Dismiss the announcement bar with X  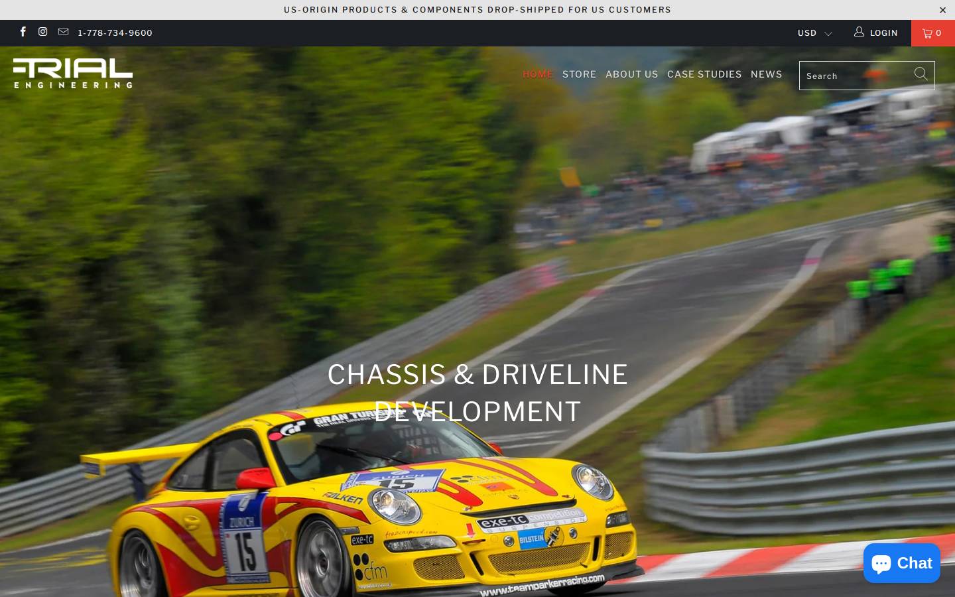[942, 10]
